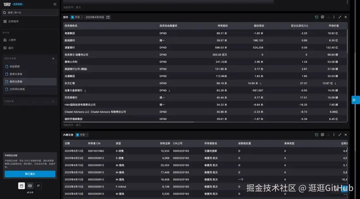
Task: Open the 2025年4月19日 date picker
Action: pos(97,17)
